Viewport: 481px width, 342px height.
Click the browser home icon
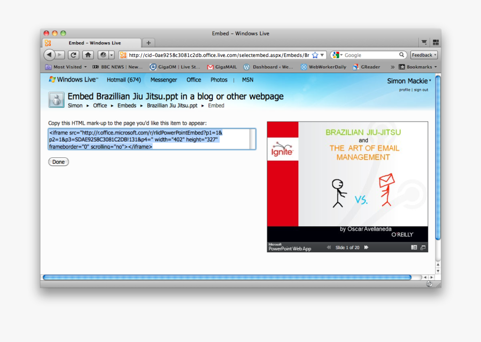point(87,54)
